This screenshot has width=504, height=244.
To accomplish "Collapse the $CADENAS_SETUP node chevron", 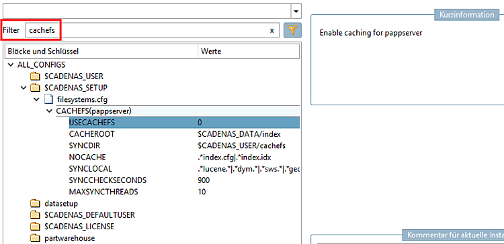I will tap(24, 88).
